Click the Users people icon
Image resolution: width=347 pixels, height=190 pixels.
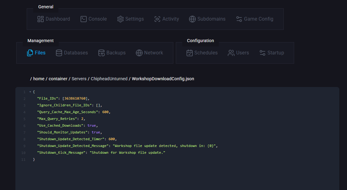point(231,53)
